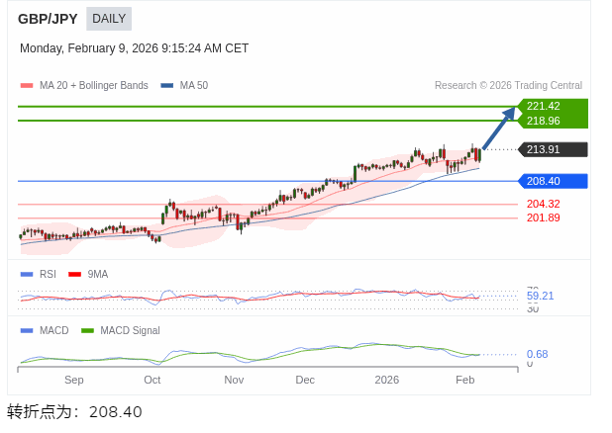The image size is (612, 433).
Task: Click the 204.32 support price label
Action: (x=543, y=204)
